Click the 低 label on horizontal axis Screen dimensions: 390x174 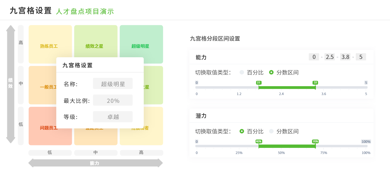coord(50,152)
